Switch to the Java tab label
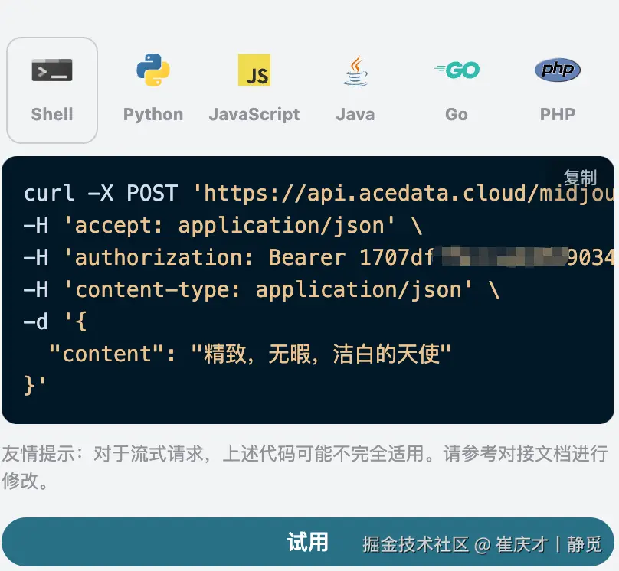The image size is (619, 571). (x=355, y=114)
